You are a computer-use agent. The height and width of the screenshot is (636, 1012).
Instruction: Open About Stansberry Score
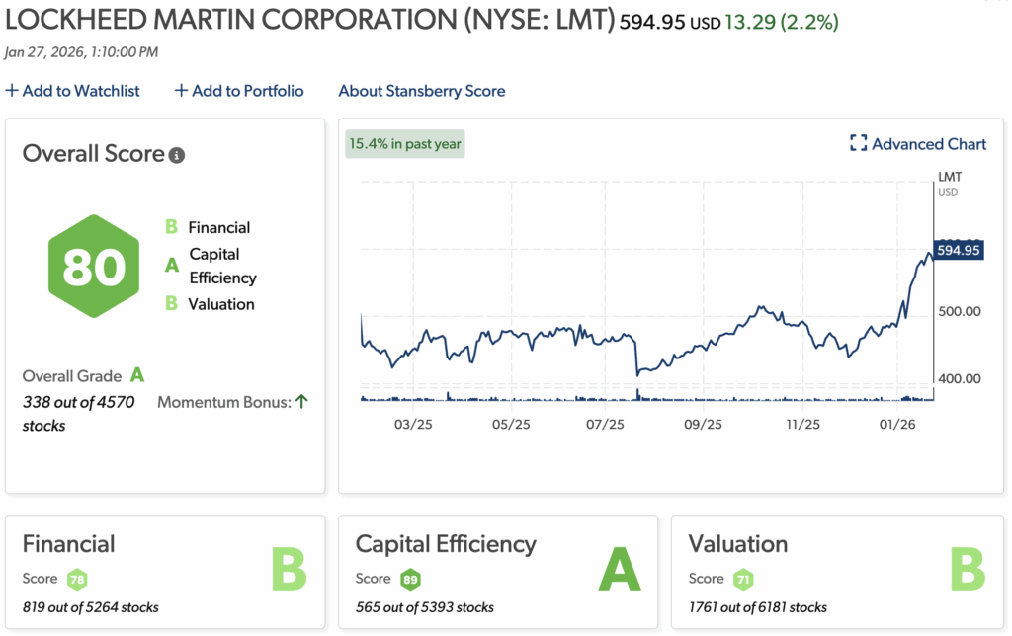pos(422,90)
